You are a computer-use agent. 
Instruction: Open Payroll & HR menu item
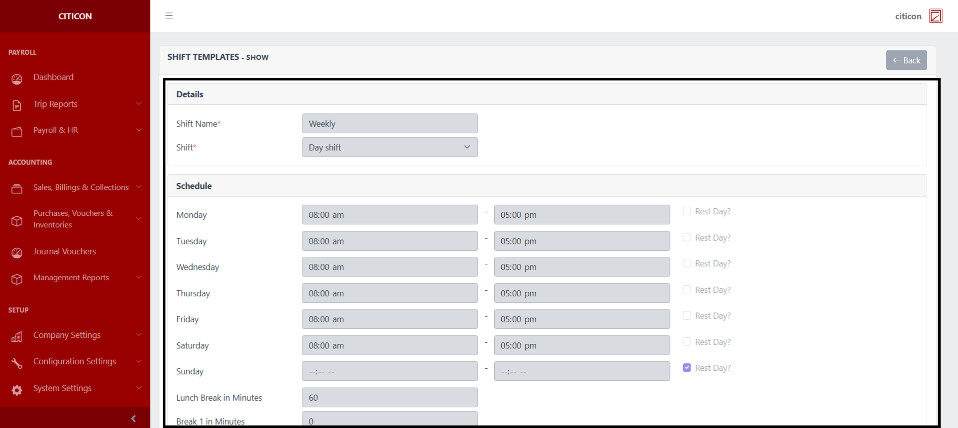click(x=56, y=130)
